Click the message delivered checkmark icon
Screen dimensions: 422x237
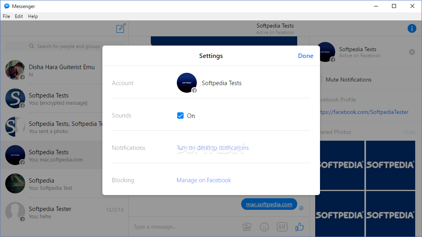[301, 208]
